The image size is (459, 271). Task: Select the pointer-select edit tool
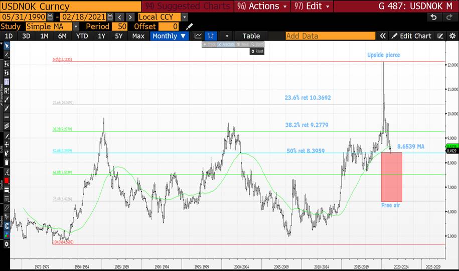(7, 153)
